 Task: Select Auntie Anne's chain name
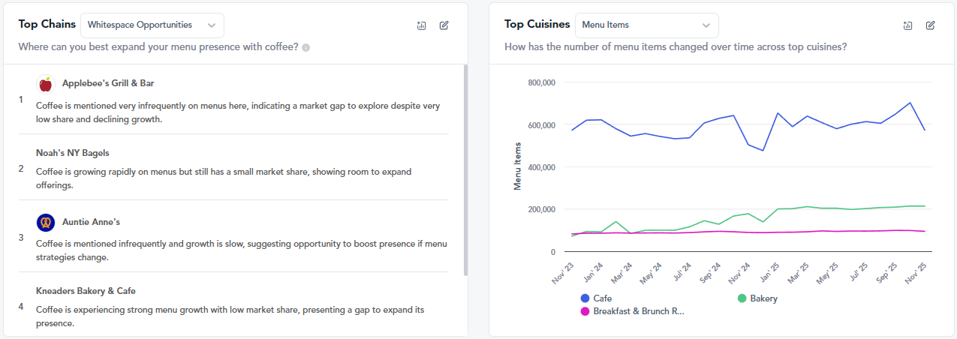pyautogui.click(x=91, y=222)
